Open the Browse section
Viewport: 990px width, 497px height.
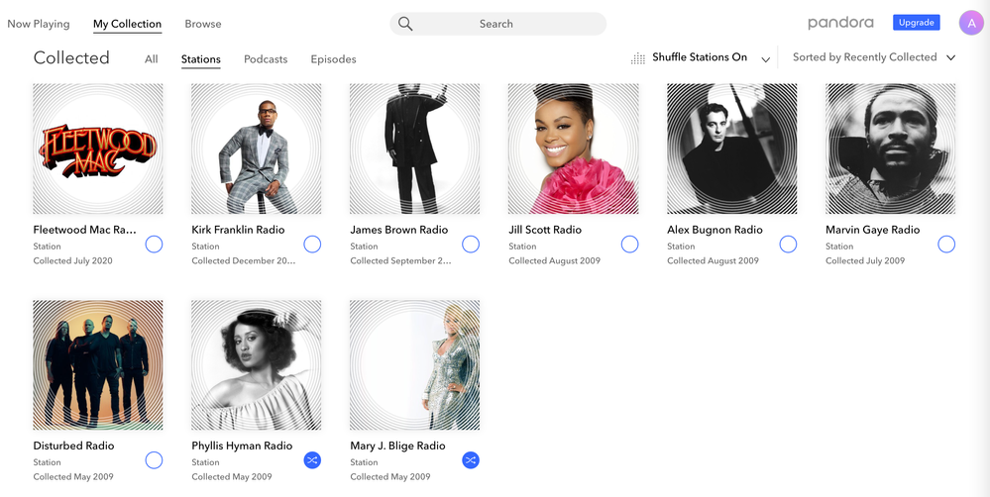click(x=203, y=24)
